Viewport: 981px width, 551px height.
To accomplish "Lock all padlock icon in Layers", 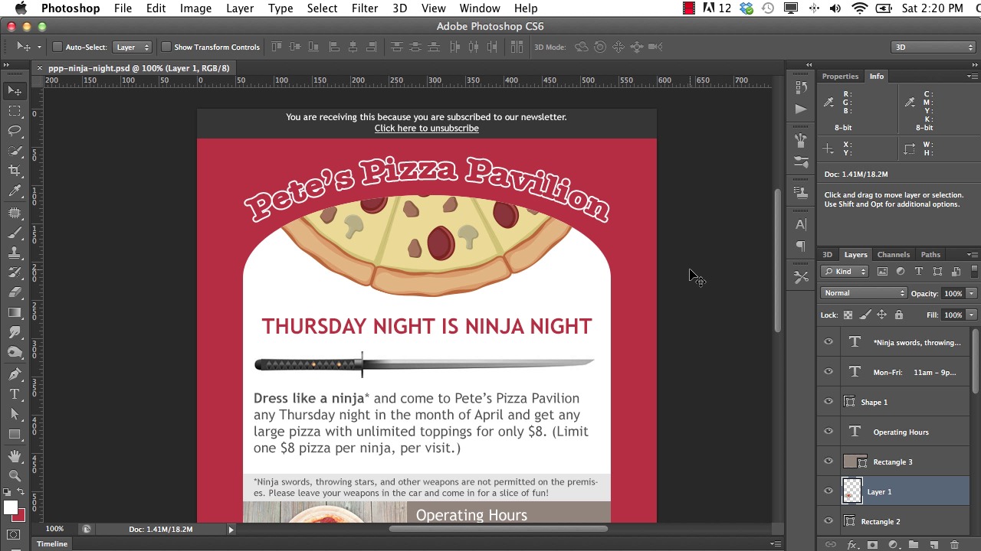I will [899, 315].
